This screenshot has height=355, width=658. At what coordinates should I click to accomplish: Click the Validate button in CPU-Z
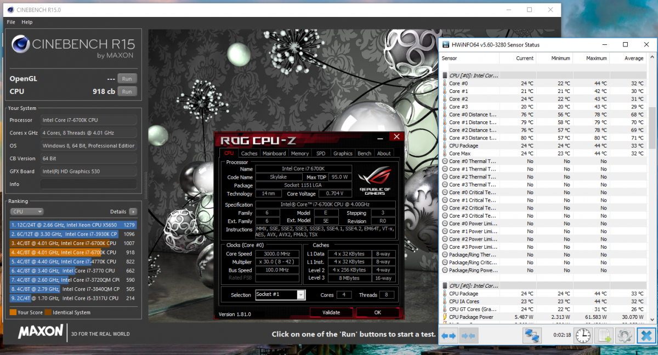tap(331, 312)
